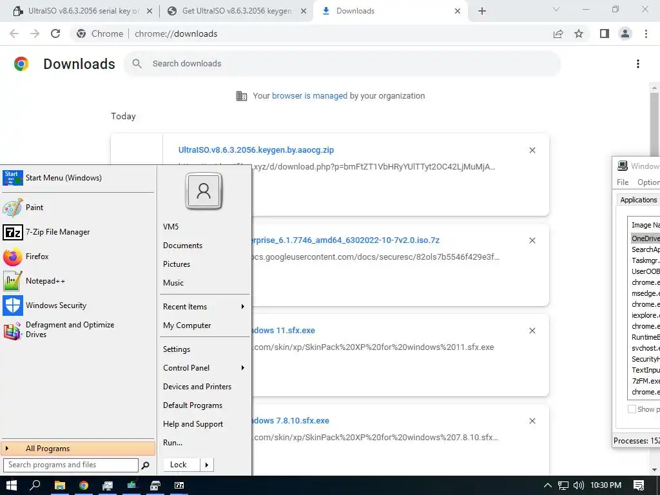Click the windows 7.8.10.sfx.exe file link
The image size is (660, 495).
[291, 420]
